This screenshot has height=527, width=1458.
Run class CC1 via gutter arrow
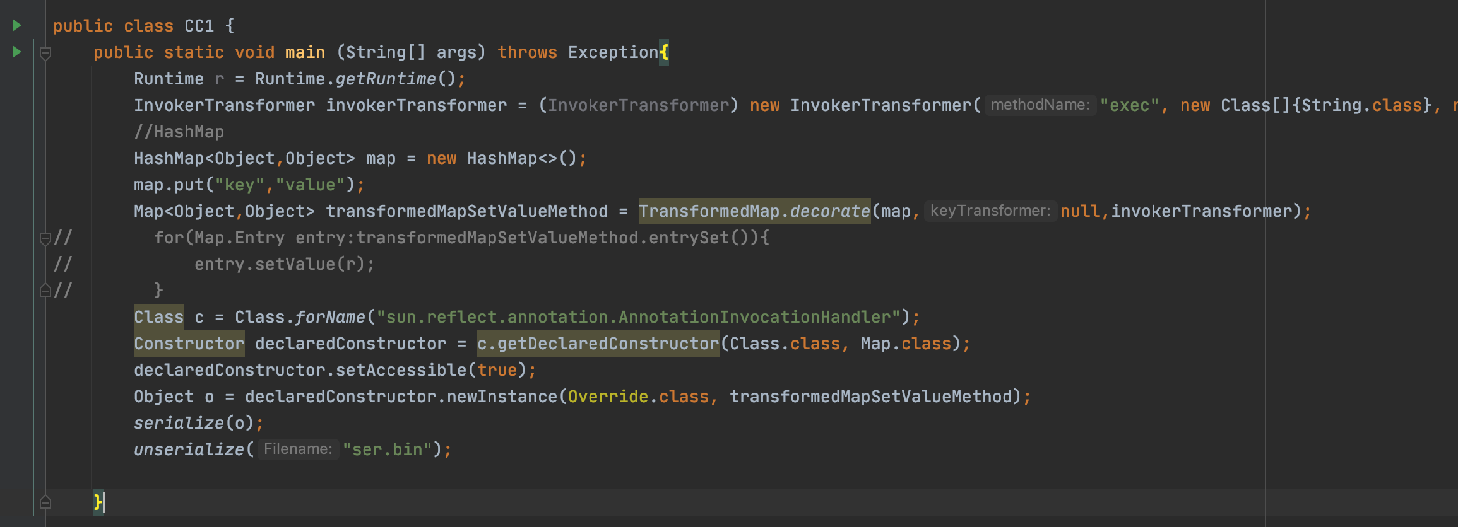point(17,26)
